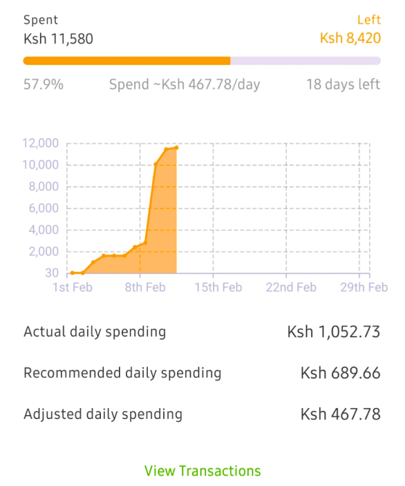Select the 1st Feb axis label
Screen dimensions: 405x486
73,287
